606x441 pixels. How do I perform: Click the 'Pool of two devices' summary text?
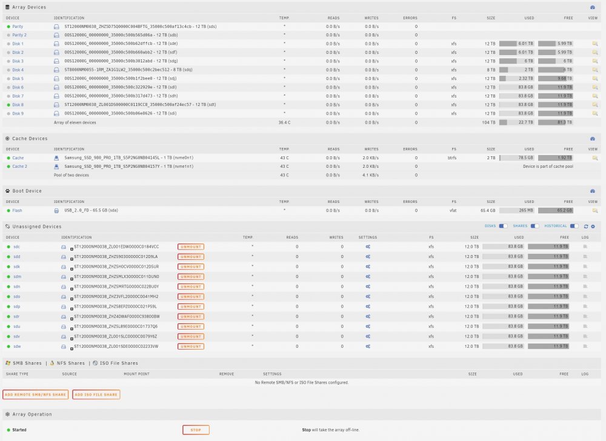[x=71, y=175]
